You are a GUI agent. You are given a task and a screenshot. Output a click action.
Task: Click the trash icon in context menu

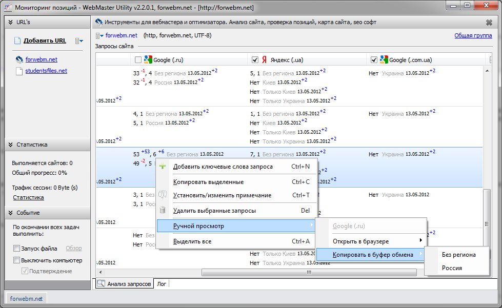[163, 210]
